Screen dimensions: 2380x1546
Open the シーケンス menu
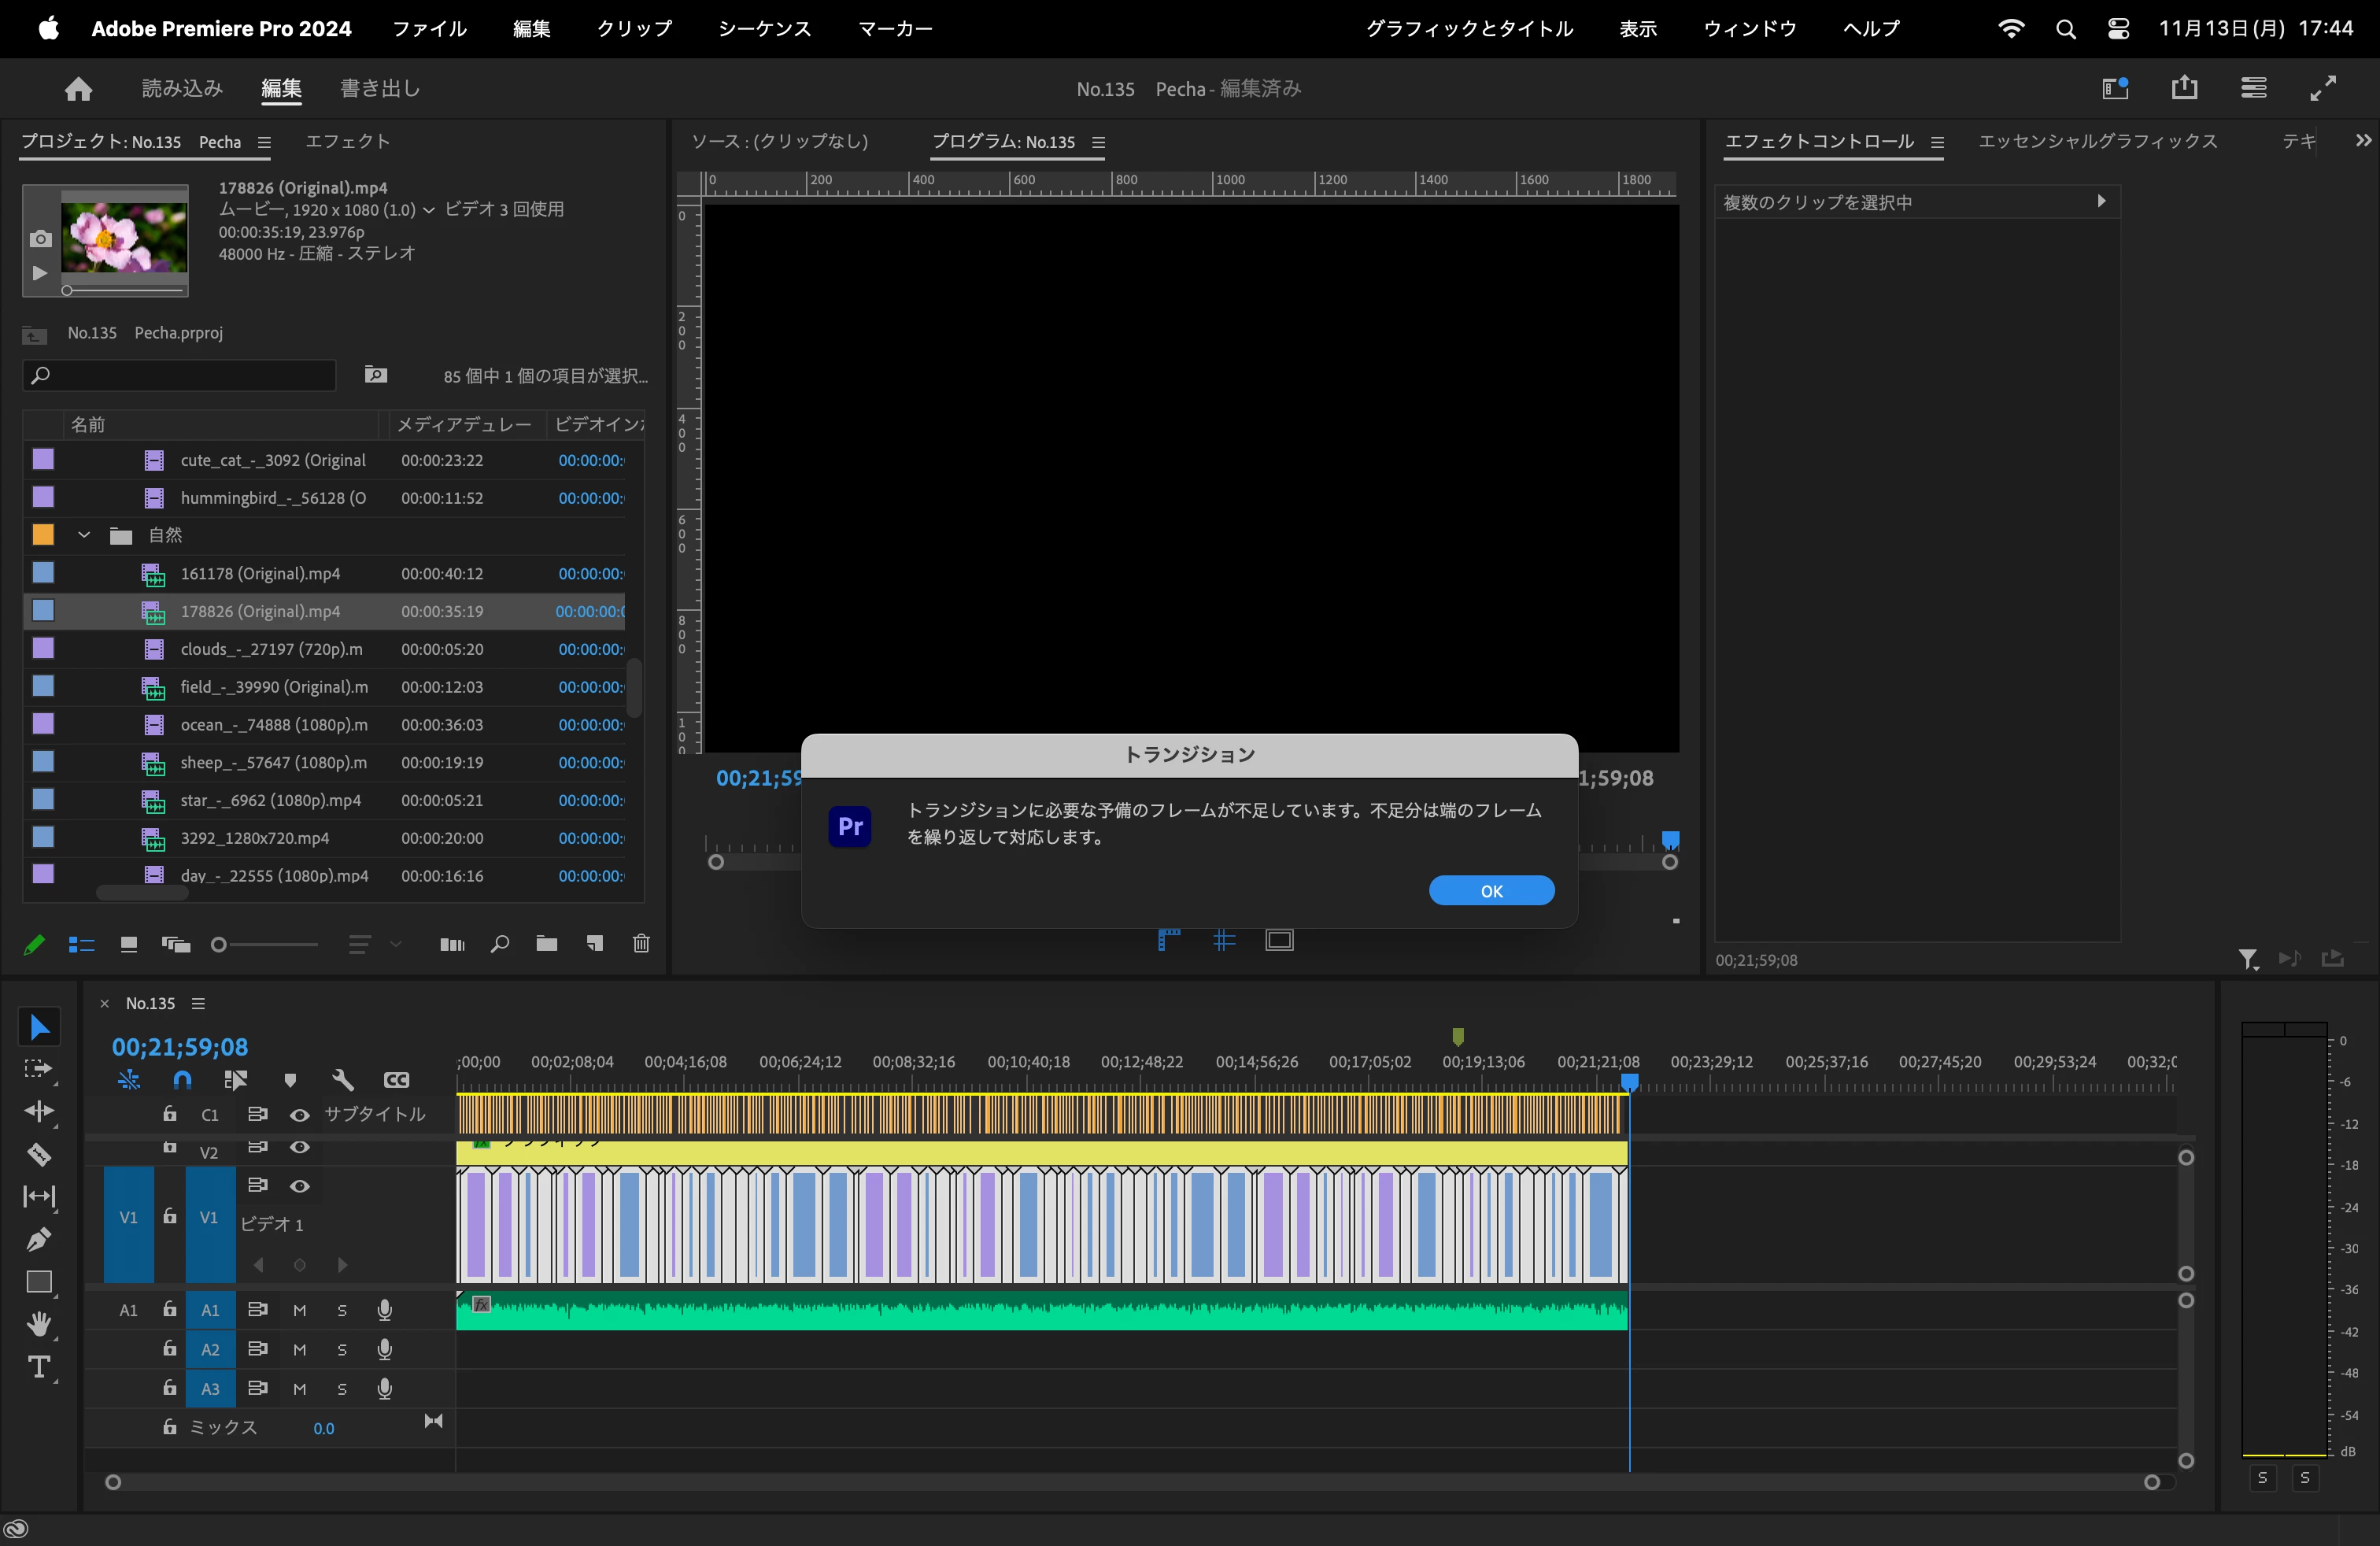(x=764, y=29)
